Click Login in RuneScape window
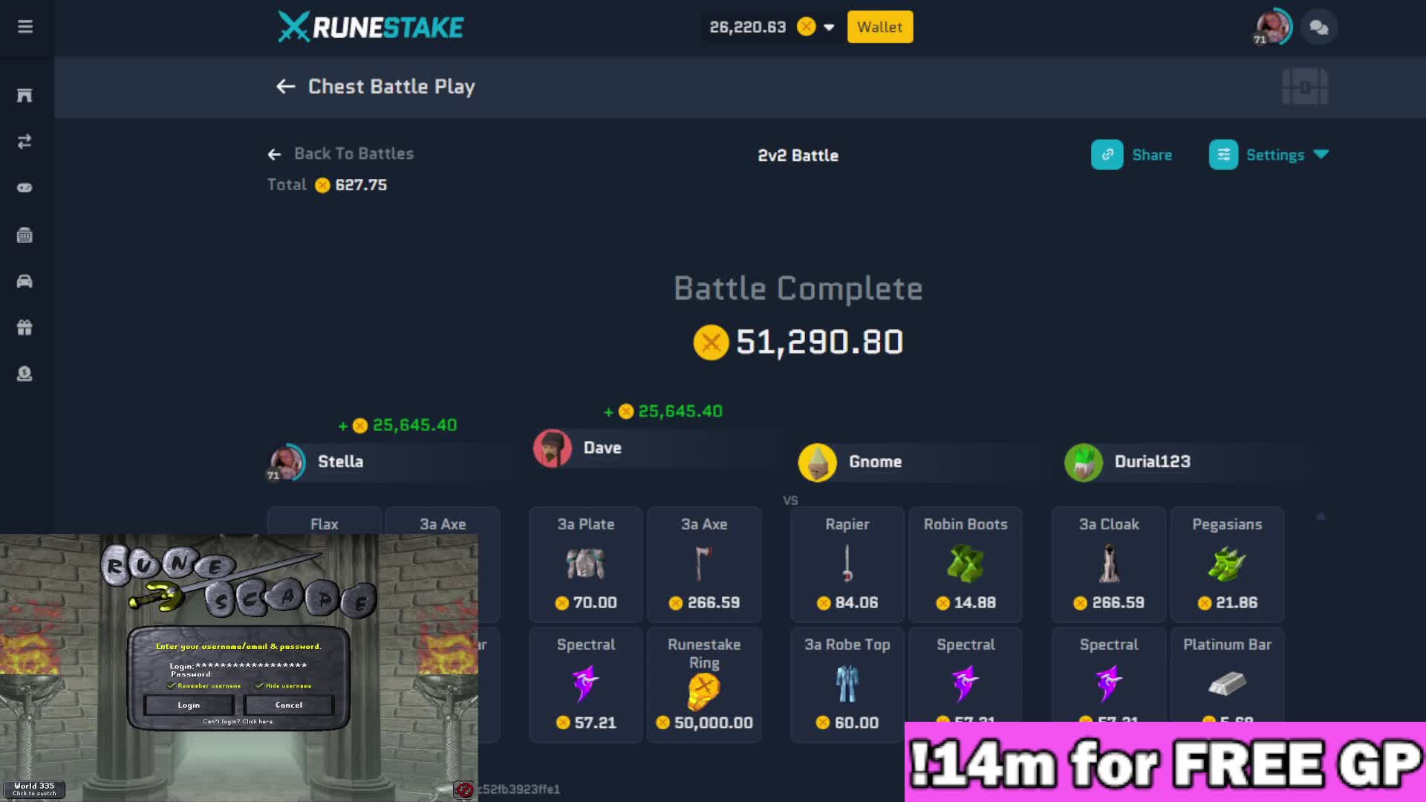 pos(189,705)
